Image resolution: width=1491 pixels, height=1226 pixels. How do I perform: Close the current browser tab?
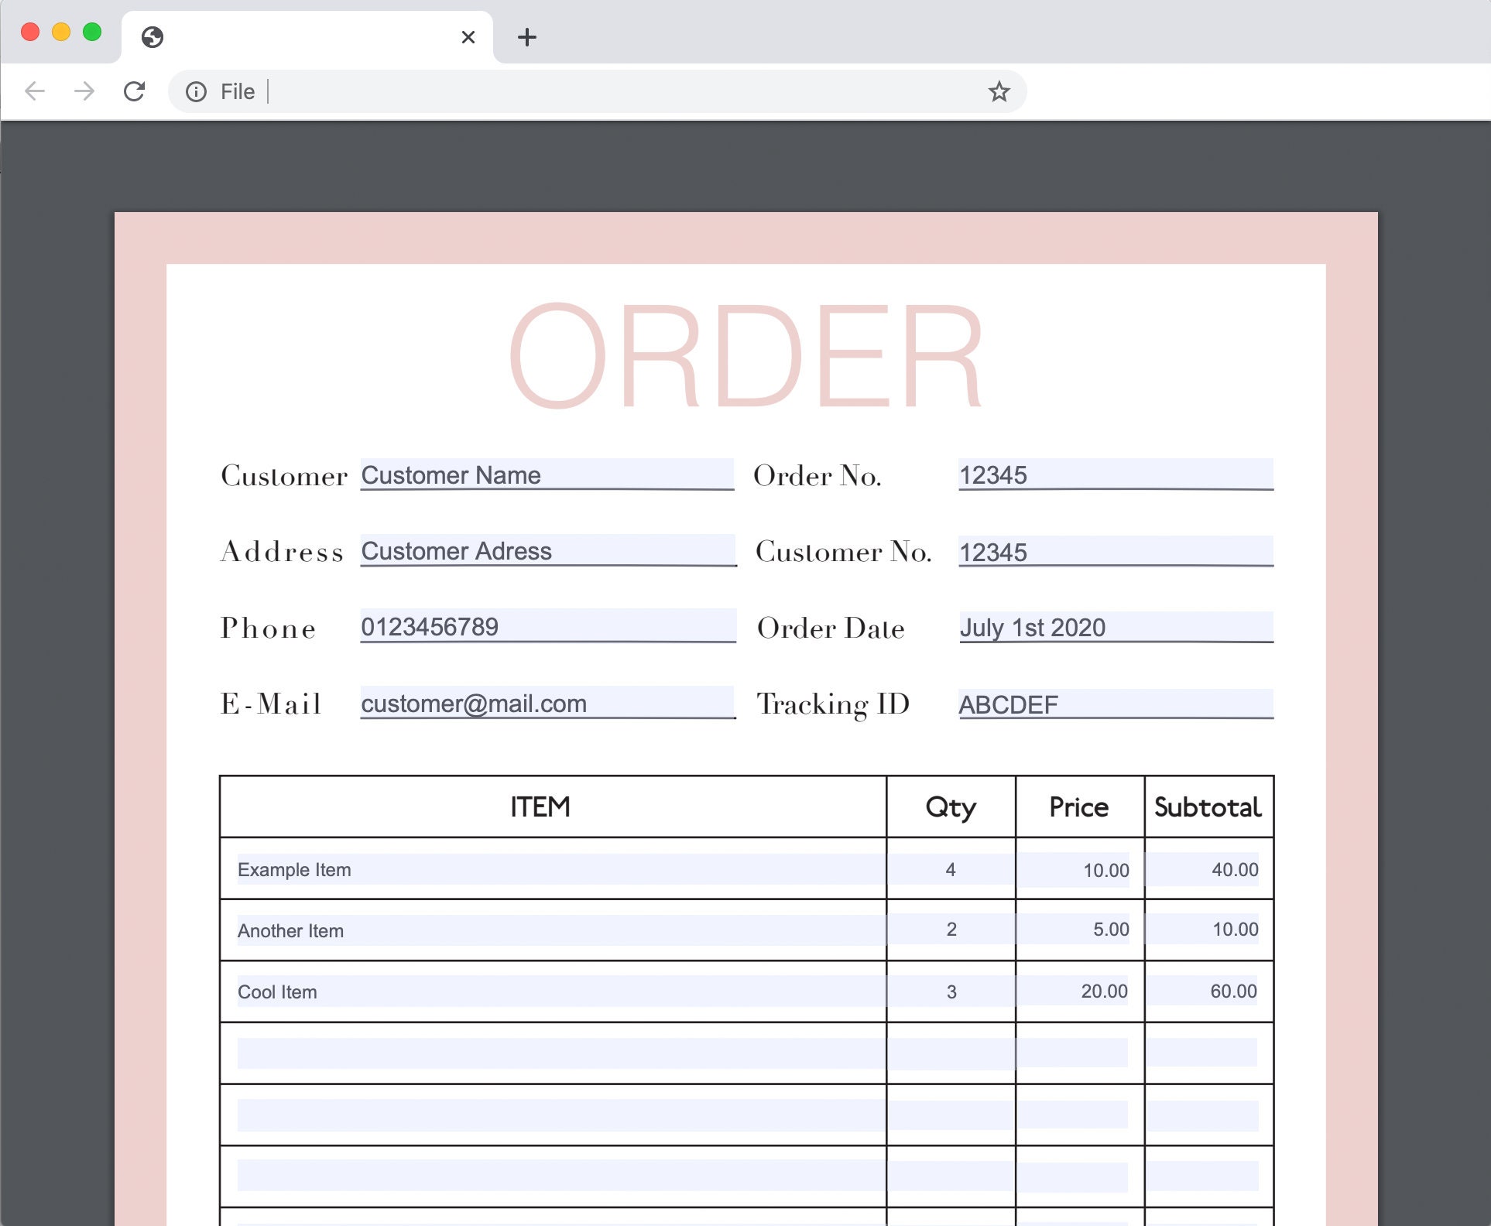click(468, 37)
